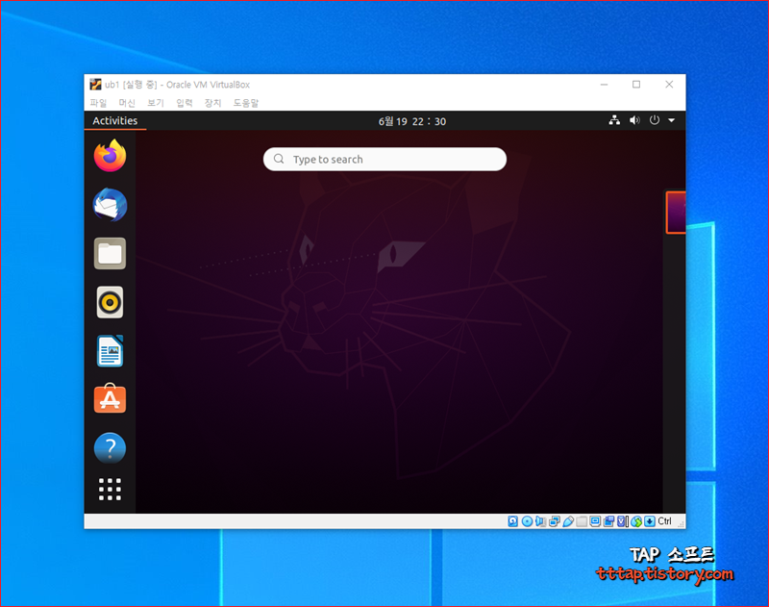
Task: Open the 파일 menu
Action: (98, 103)
